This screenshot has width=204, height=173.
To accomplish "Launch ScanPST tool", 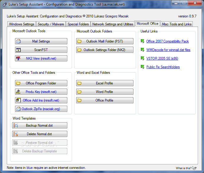I will point(41,50).
